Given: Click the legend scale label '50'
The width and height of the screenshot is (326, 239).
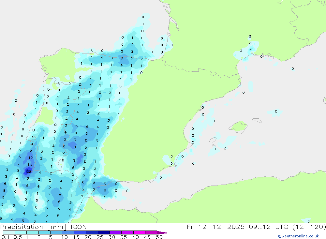Looking at the screenshot, I should coord(159,237).
